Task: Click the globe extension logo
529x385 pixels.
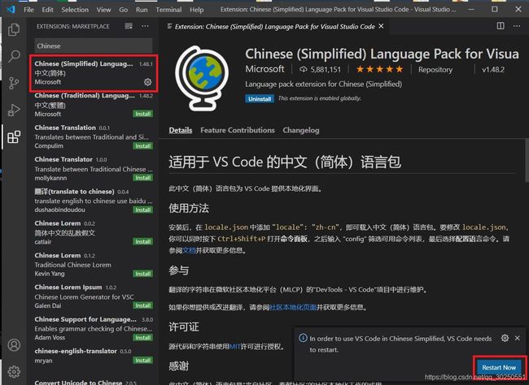Action: (202, 79)
